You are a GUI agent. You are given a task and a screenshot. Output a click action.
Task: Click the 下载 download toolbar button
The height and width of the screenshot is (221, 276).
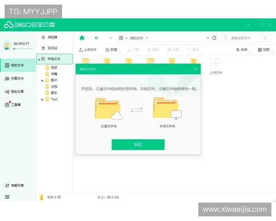[x=133, y=50]
